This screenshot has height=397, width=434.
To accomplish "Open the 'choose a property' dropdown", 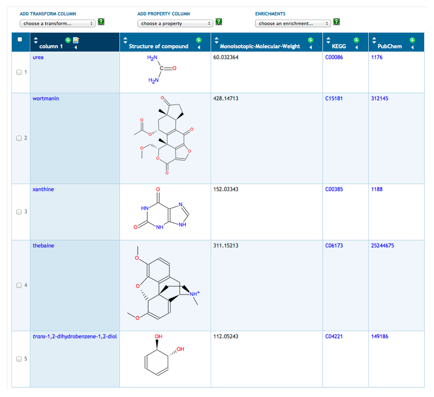I will click(x=175, y=24).
